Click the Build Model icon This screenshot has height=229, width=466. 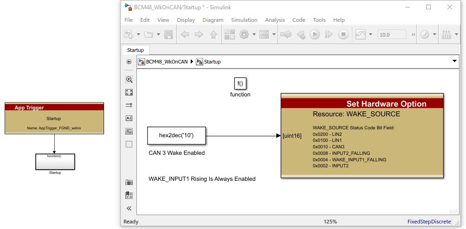pyautogui.click(x=447, y=34)
